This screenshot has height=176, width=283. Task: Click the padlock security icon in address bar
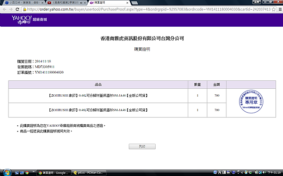pyautogui.click(x=25, y=9)
